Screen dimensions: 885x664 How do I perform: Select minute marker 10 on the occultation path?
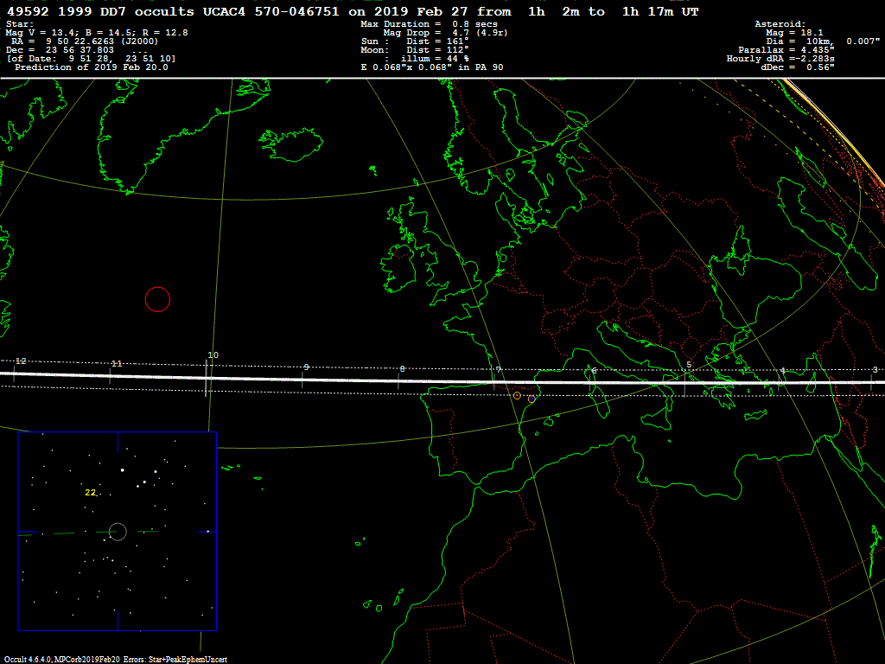pos(213,355)
